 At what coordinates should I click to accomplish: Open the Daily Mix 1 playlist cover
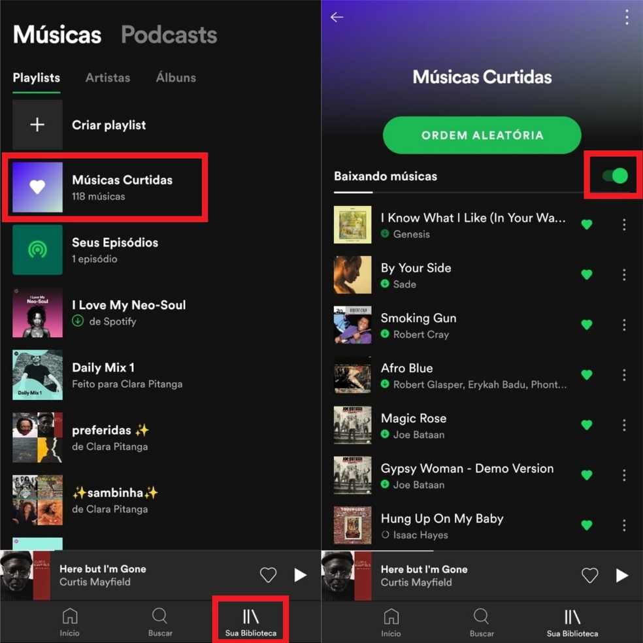pos(37,375)
